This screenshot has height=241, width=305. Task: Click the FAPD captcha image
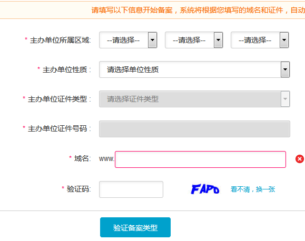coord(205,189)
